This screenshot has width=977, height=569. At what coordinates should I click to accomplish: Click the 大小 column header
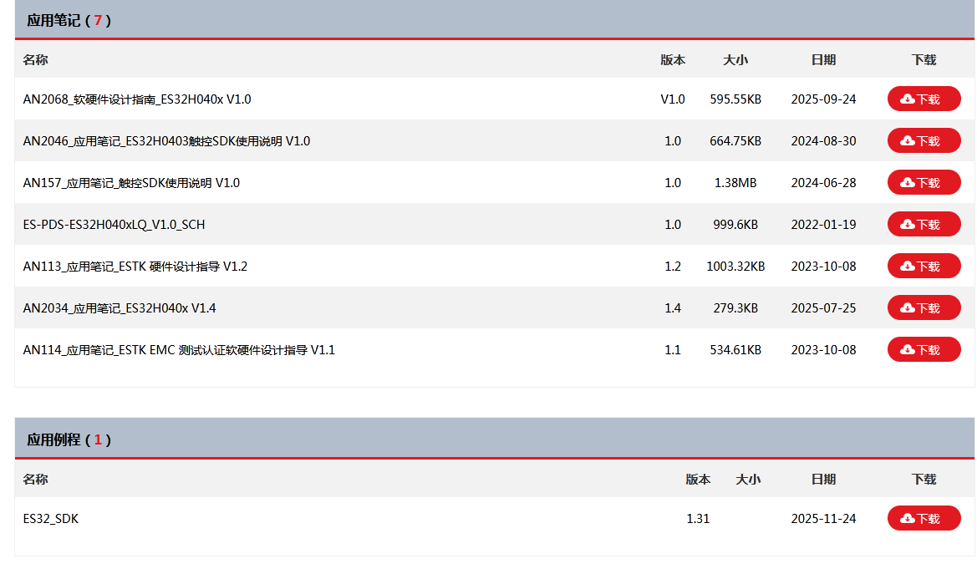735,59
